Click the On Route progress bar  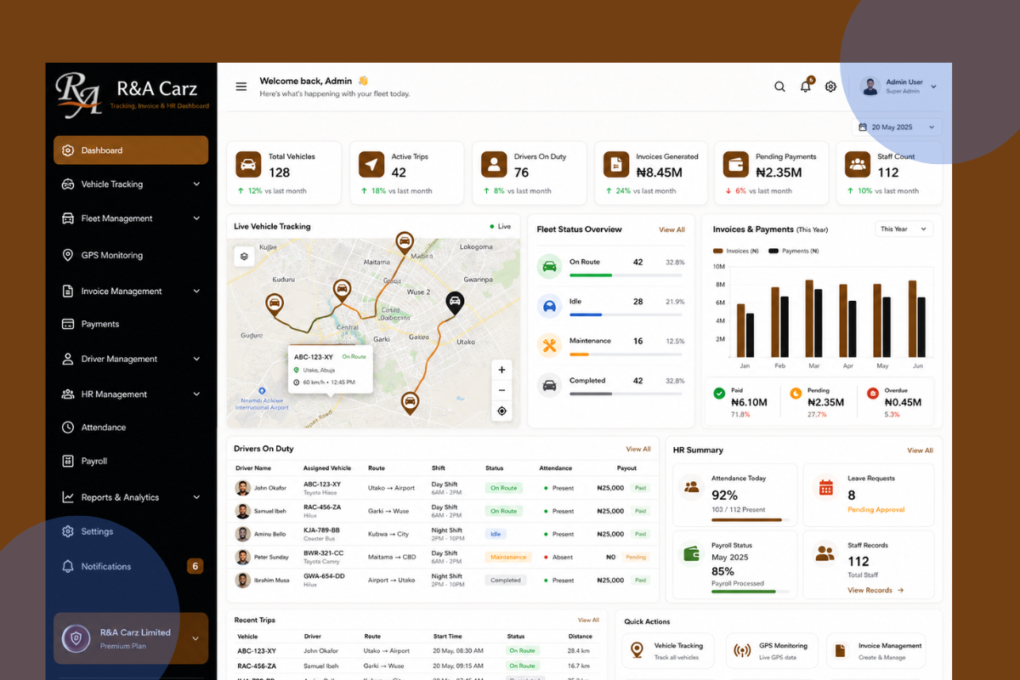click(626, 275)
